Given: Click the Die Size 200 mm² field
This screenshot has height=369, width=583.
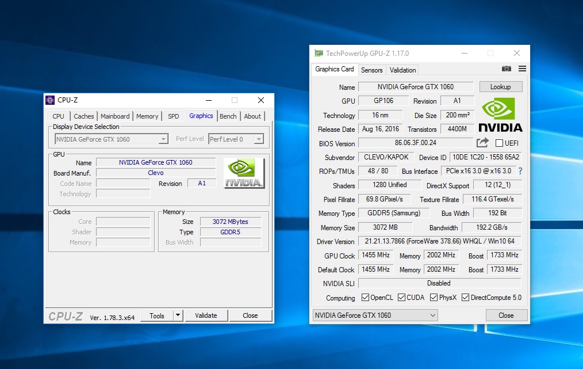Looking at the screenshot, I should pyautogui.click(x=457, y=115).
